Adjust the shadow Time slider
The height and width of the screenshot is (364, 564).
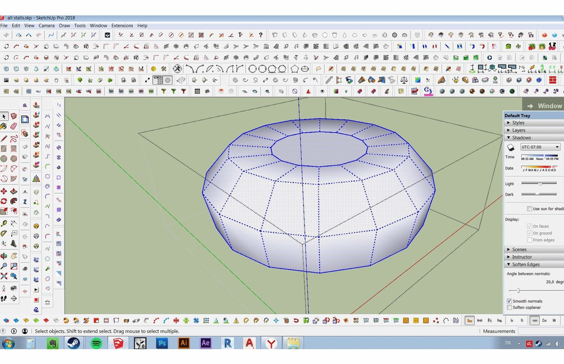(539, 155)
